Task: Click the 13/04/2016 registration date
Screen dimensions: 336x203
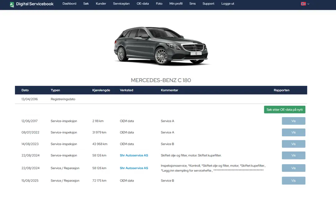Action: pyautogui.click(x=30, y=99)
